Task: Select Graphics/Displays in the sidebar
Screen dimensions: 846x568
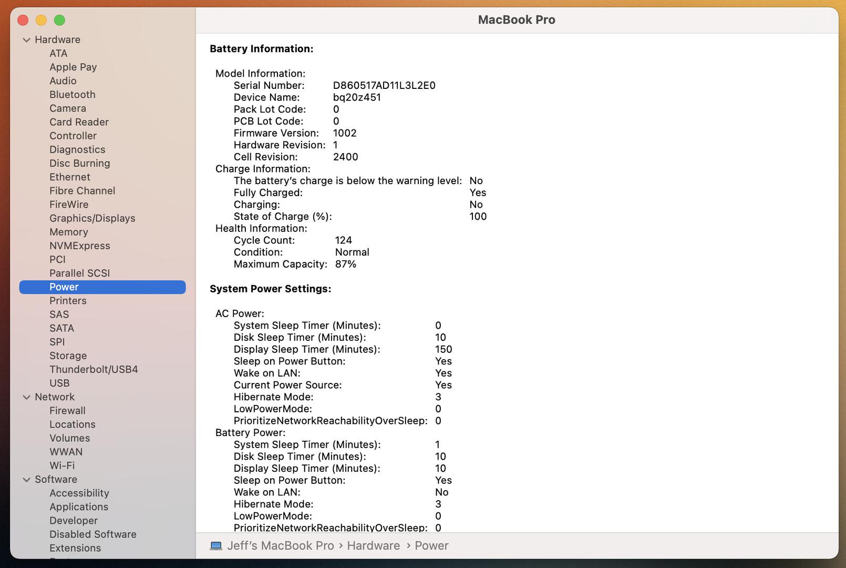Action: pyautogui.click(x=92, y=218)
